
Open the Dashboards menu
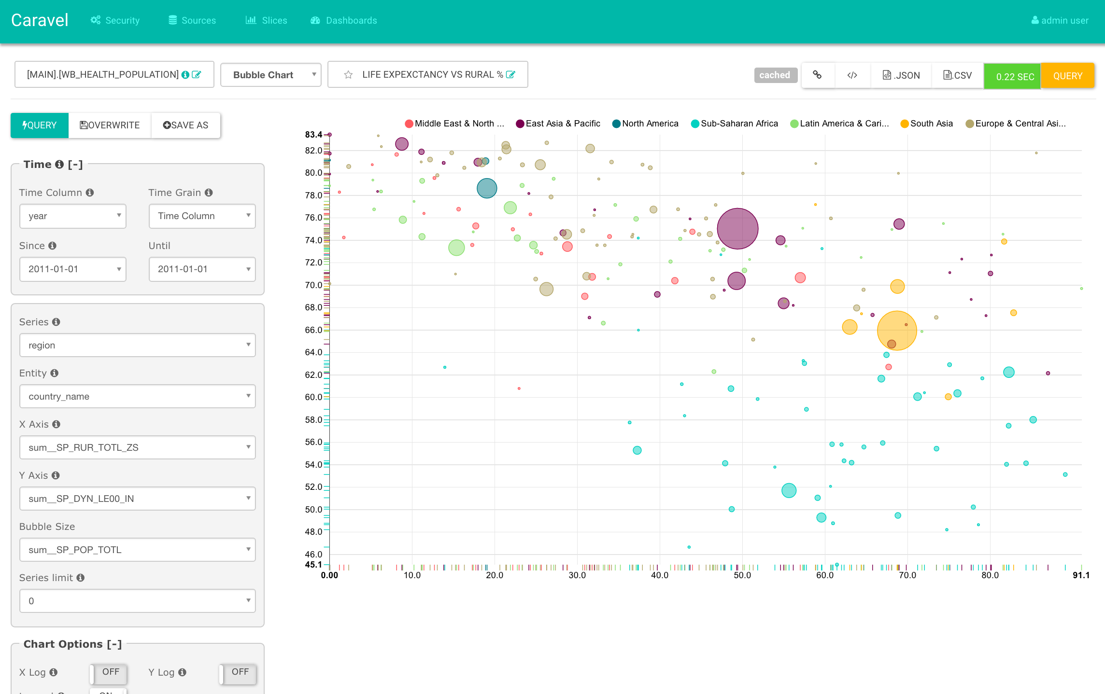click(x=344, y=20)
